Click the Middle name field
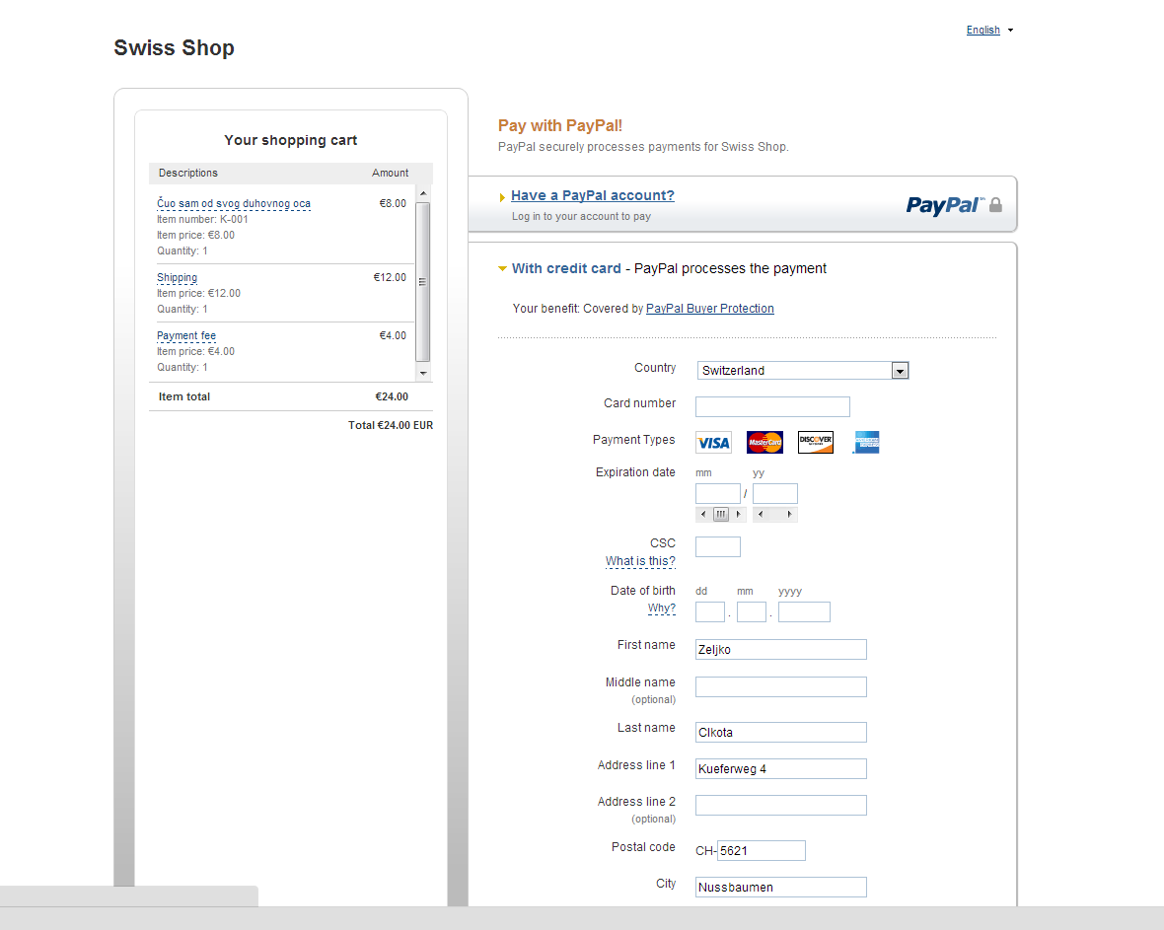The width and height of the screenshot is (1164, 930). (x=781, y=686)
